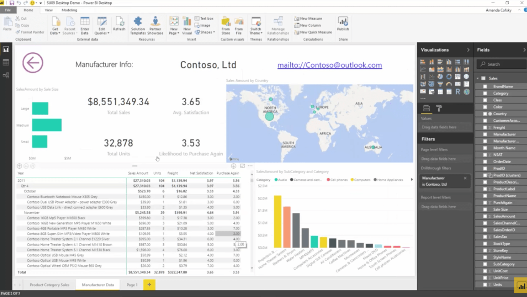Image resolution: width=527 pixels, height=297 pixels.
Task: Open Solution Templates
Action: coord(138,25)
